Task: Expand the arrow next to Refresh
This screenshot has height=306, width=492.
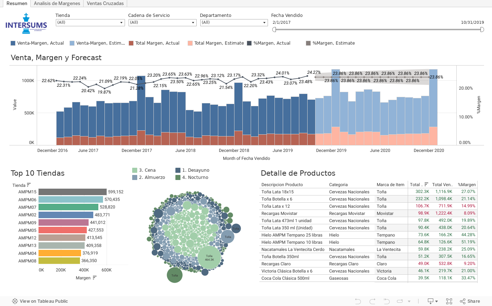Action: pyautogui.click(x=409, y=301)
